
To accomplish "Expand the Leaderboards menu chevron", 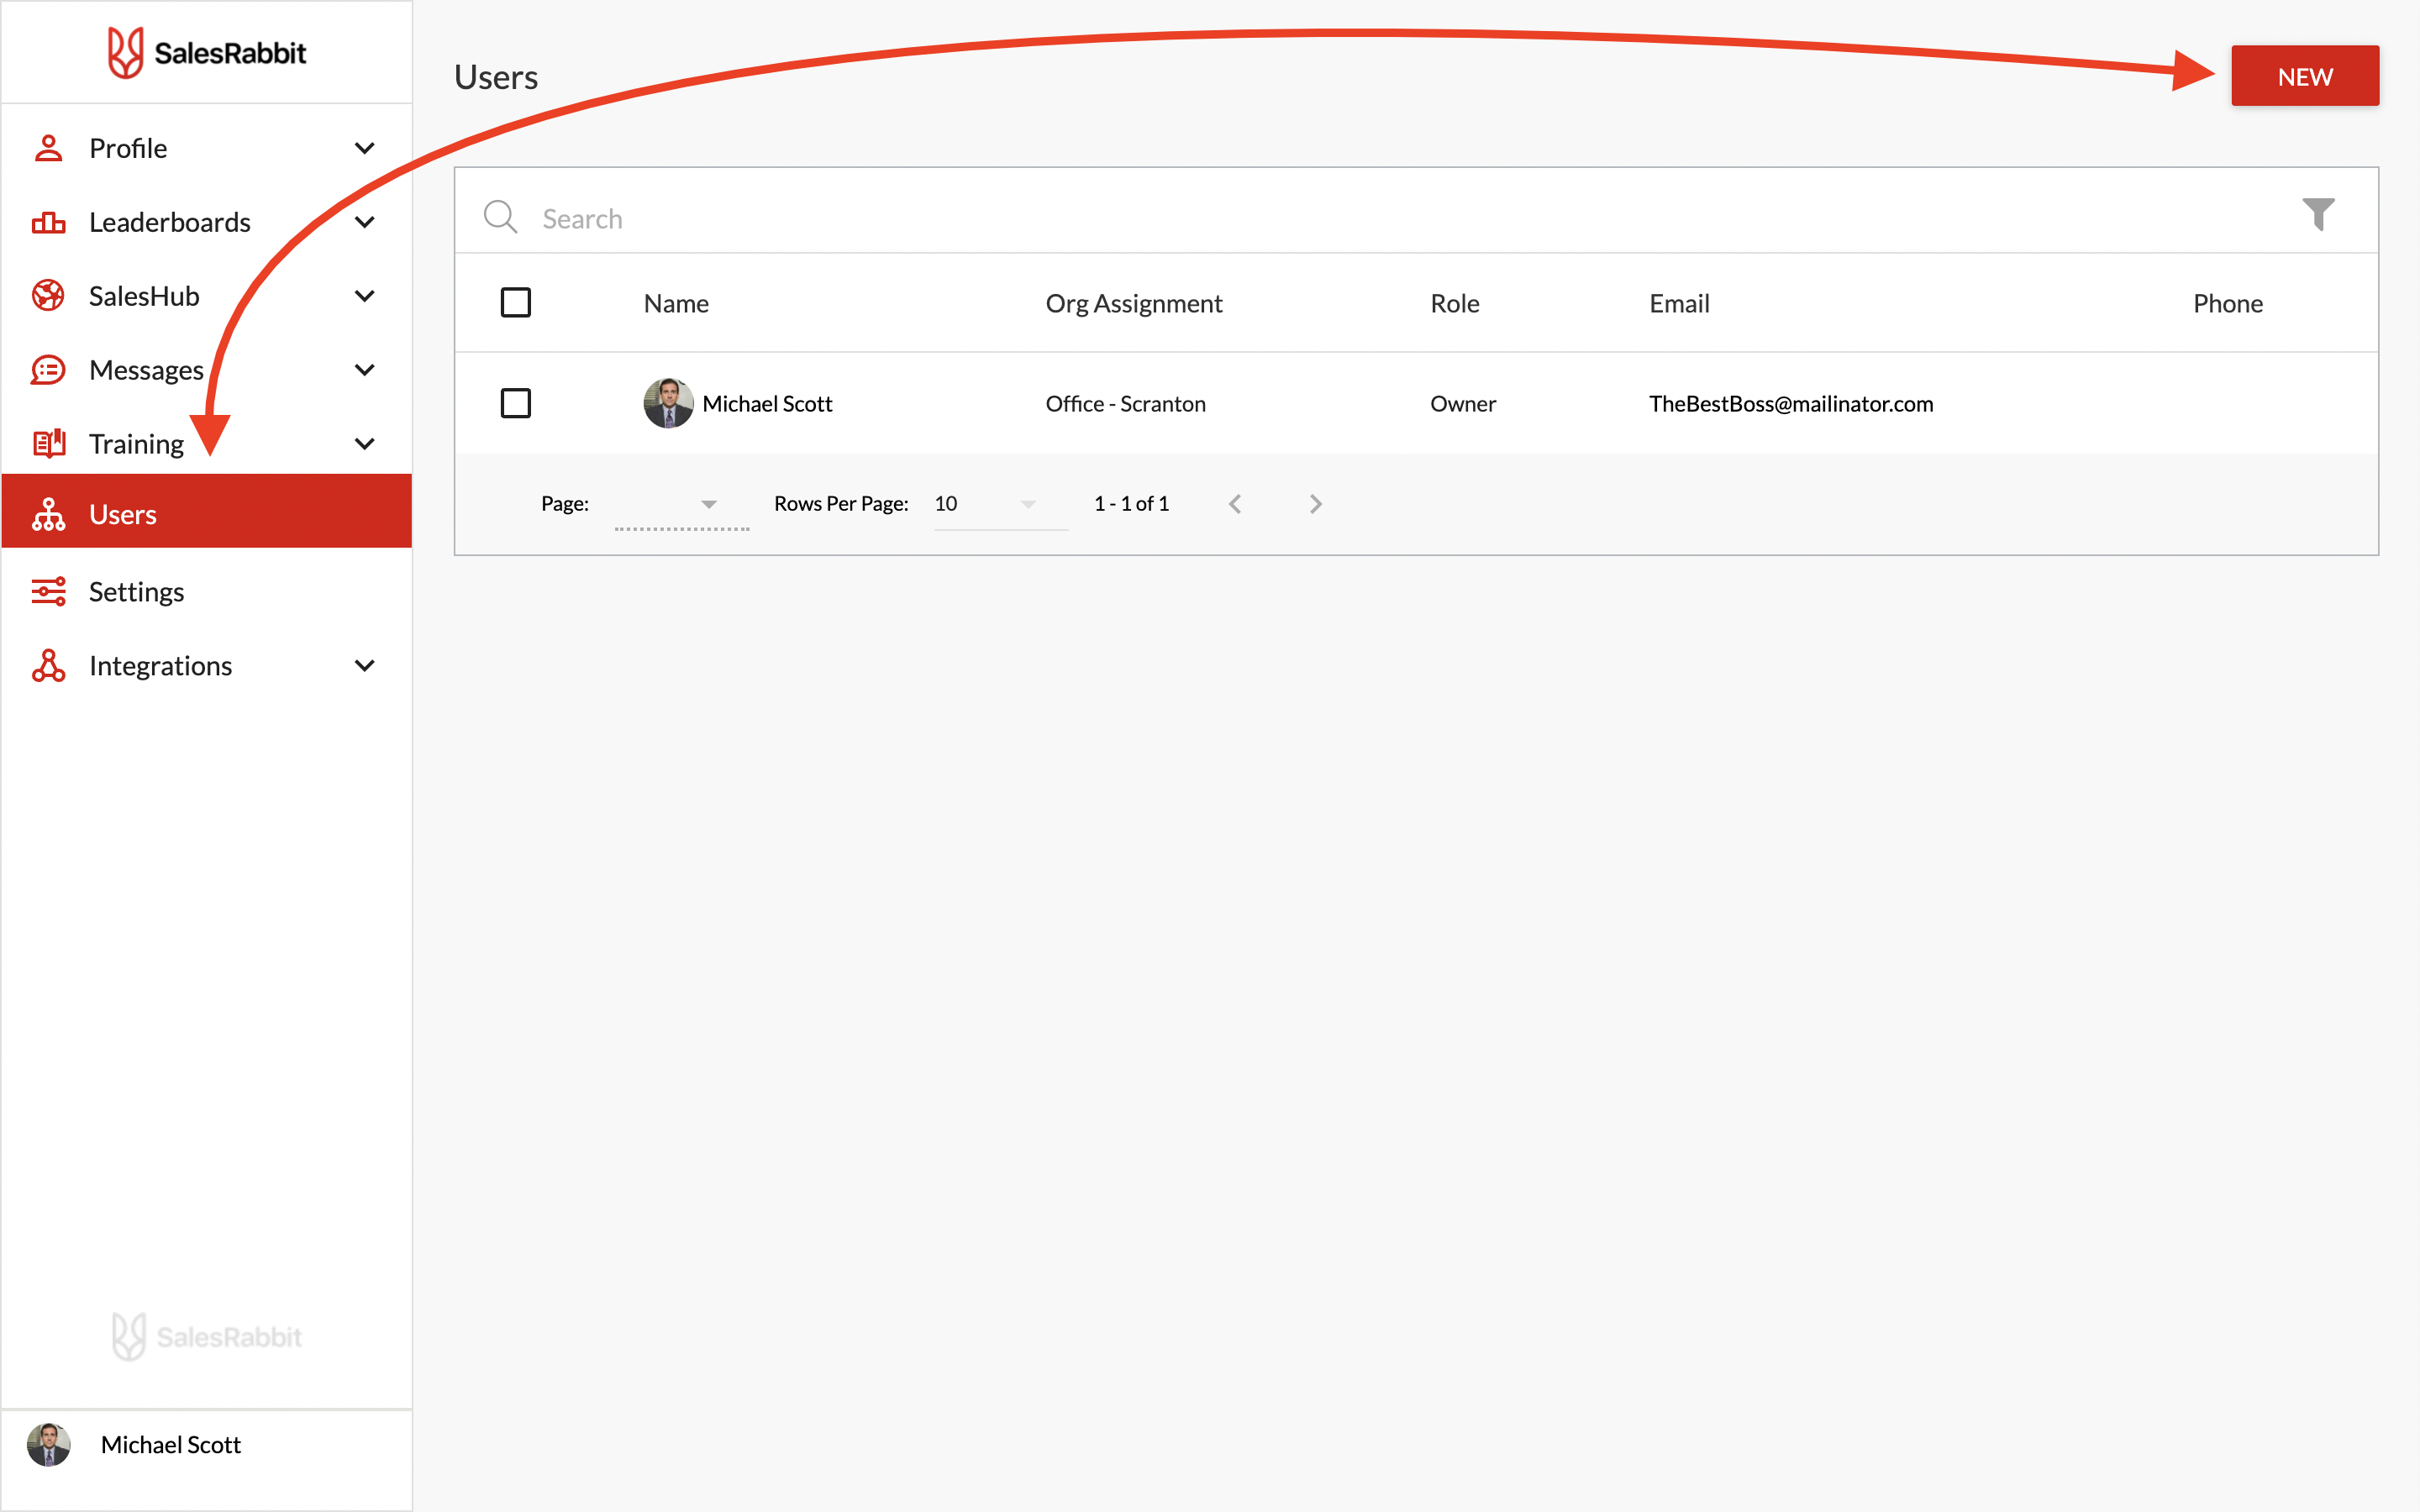I will pyautogui.click(x=365, y=222).
